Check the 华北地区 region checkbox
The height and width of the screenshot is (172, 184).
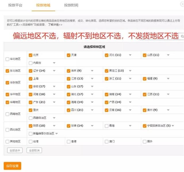(7, 59)
